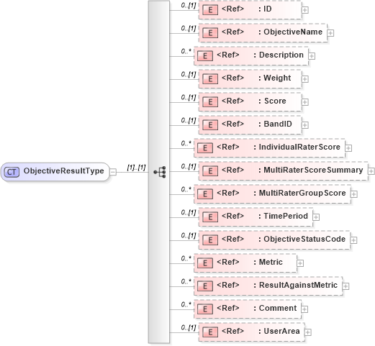Select the BandID label text

pyautogui.click(x=278, y=124)
